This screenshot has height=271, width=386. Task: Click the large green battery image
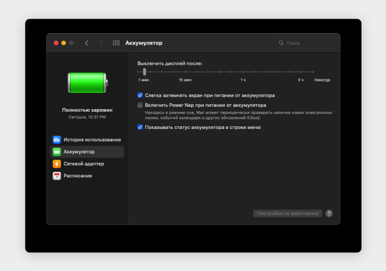coord(88,83)
